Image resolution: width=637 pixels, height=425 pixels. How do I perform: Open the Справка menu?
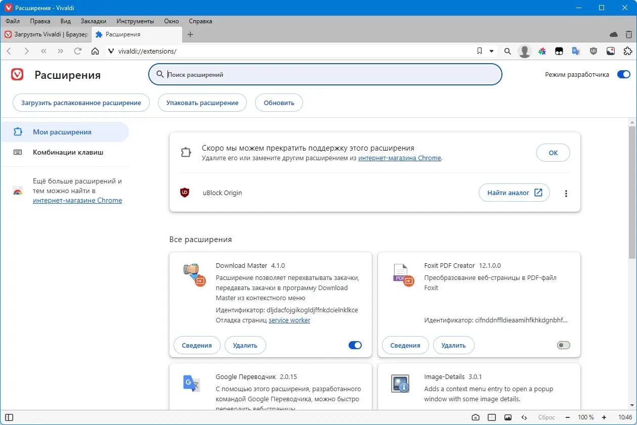coord(200,21)
